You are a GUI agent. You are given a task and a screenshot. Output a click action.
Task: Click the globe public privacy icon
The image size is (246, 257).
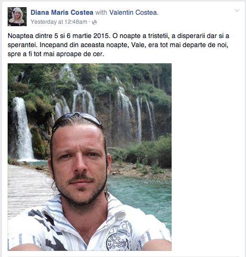pos(94,22)
